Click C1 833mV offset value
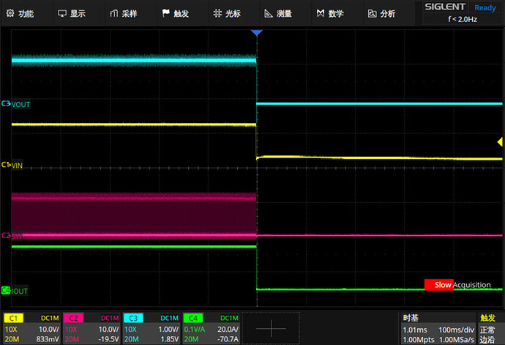The image size is (505, 345). (x=48, y=339)
